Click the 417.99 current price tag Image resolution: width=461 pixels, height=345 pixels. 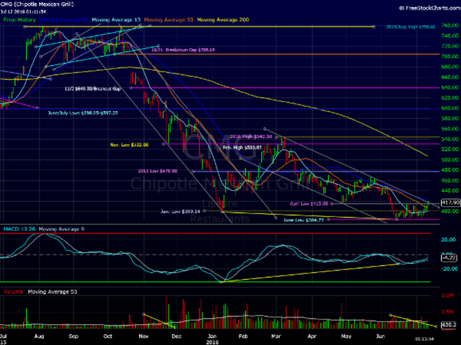click(451, 202)
